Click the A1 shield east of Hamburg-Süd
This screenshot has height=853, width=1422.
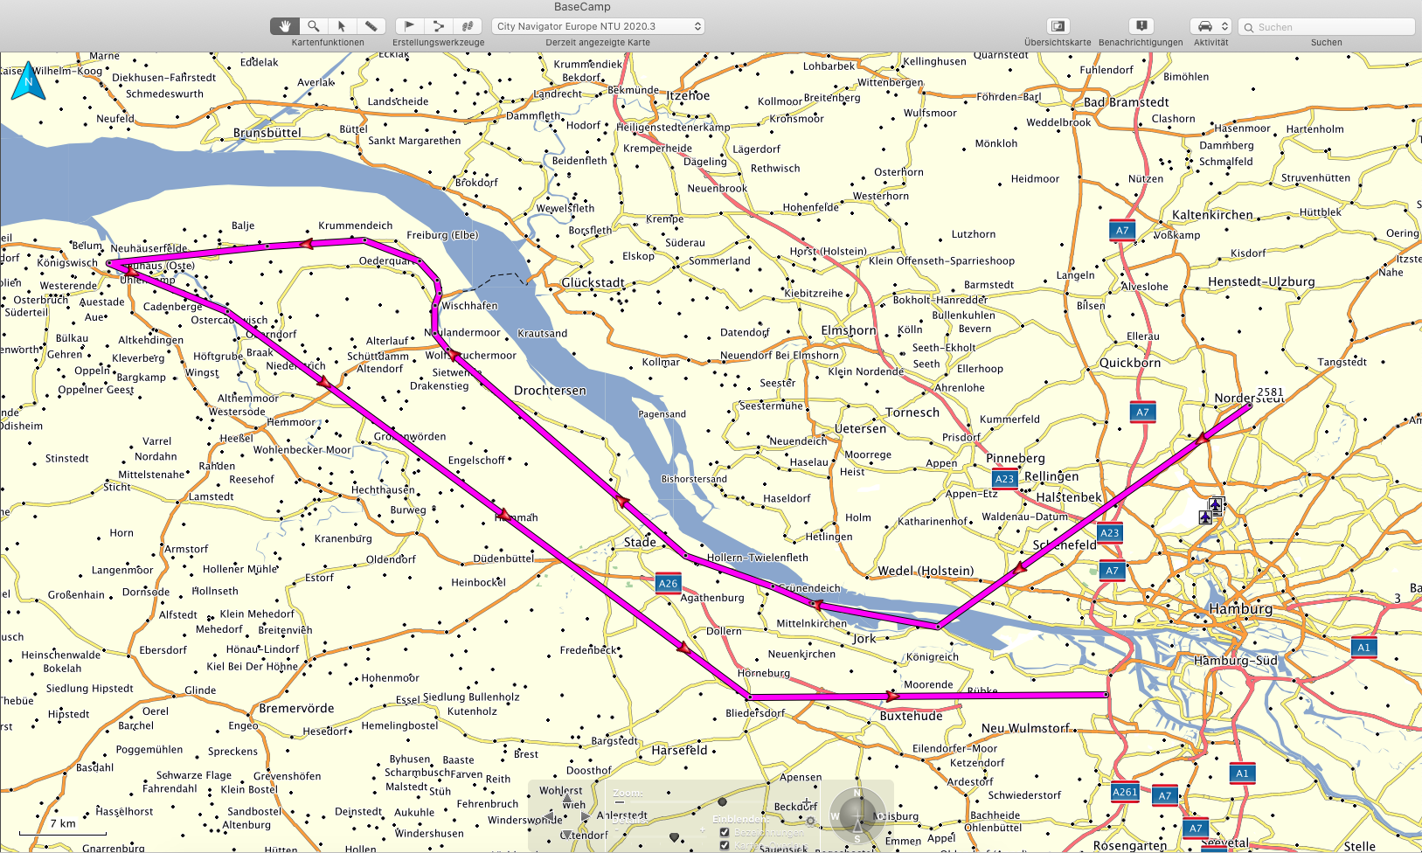[1363, 647]
